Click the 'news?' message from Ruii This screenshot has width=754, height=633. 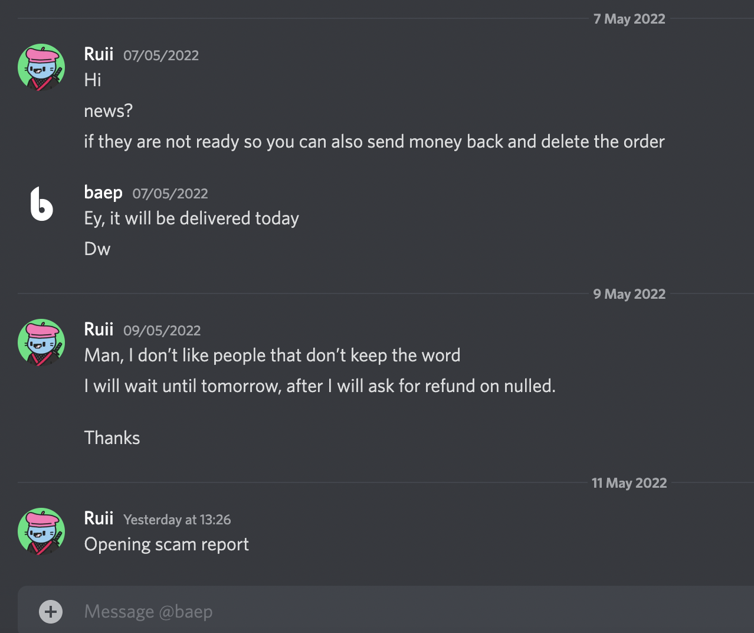click(x=109, y=111)
